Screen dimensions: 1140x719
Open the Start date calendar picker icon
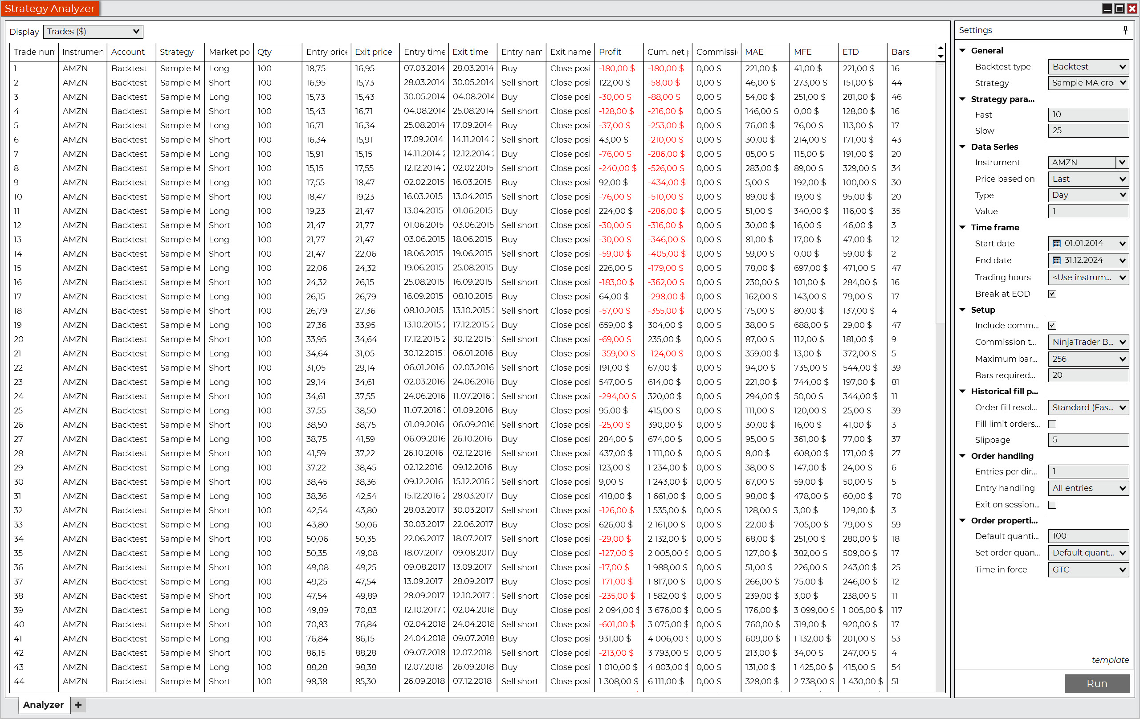(x=1056, y=244)
